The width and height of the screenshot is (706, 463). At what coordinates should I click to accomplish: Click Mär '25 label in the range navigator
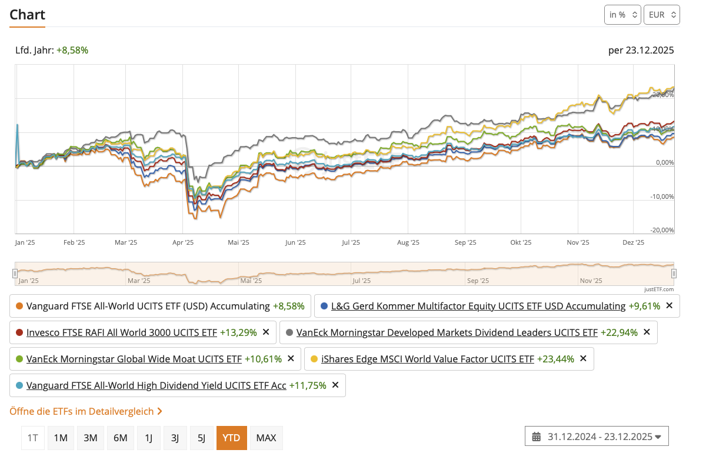(x=138, y=281)
